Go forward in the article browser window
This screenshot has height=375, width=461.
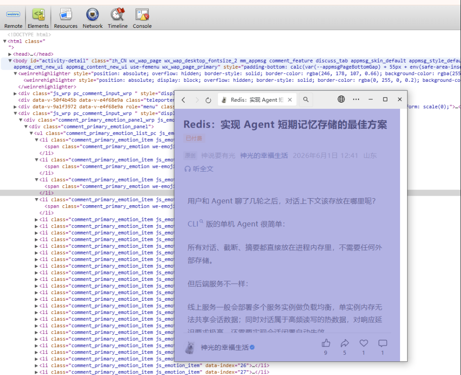(x=196, y=100)
